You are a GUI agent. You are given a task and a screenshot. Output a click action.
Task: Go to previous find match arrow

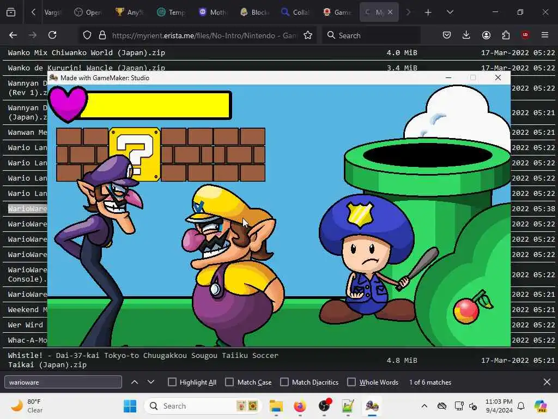tap(135, 382)
